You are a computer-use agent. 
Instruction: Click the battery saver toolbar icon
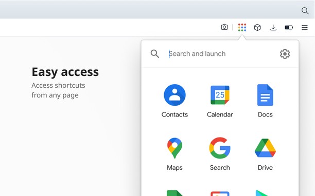point(289,27)
